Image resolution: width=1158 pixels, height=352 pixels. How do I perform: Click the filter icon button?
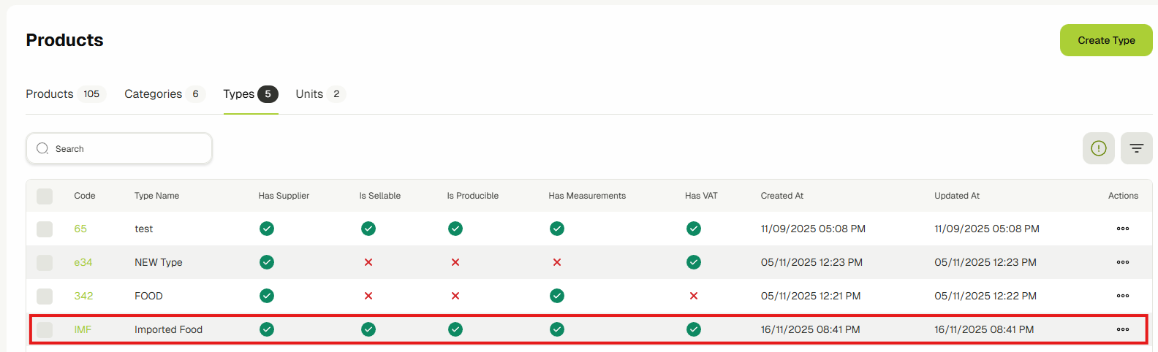click(1136, 148)
